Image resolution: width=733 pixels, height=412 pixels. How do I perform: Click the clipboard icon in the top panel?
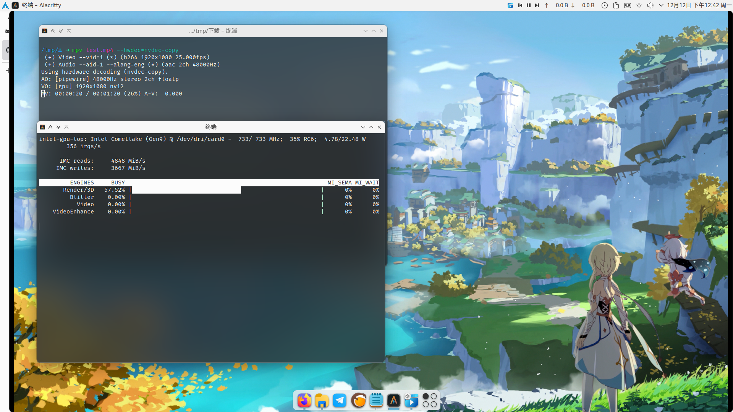coord(615,5)
